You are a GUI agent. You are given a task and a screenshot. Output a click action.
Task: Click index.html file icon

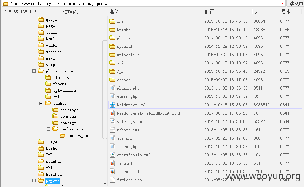click(x=112, y=171)
